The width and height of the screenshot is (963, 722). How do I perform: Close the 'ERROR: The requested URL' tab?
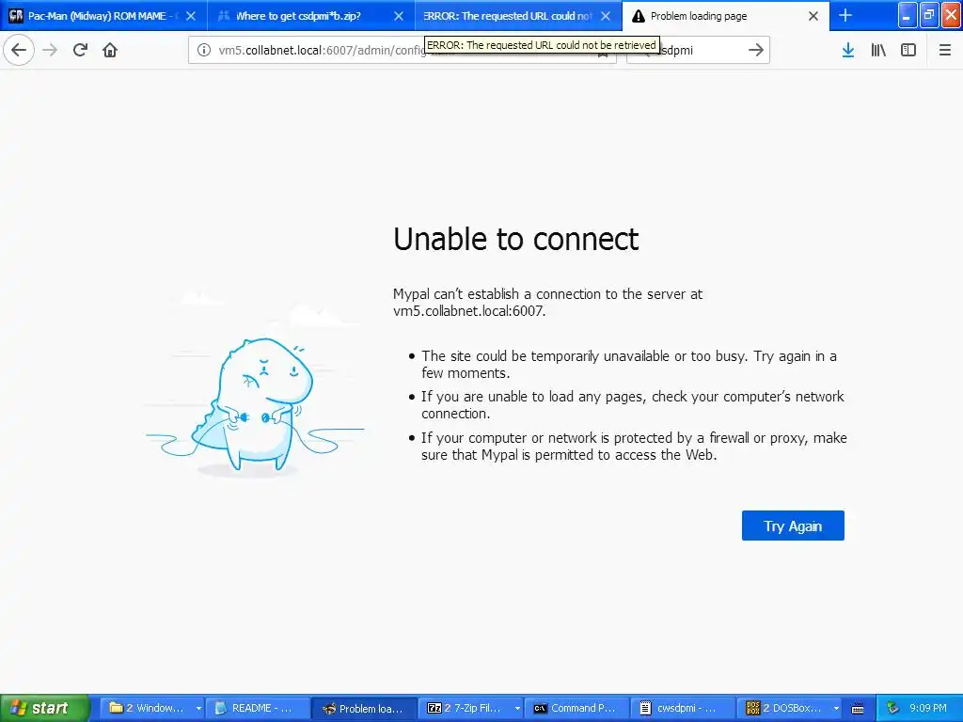coord(606,16)
